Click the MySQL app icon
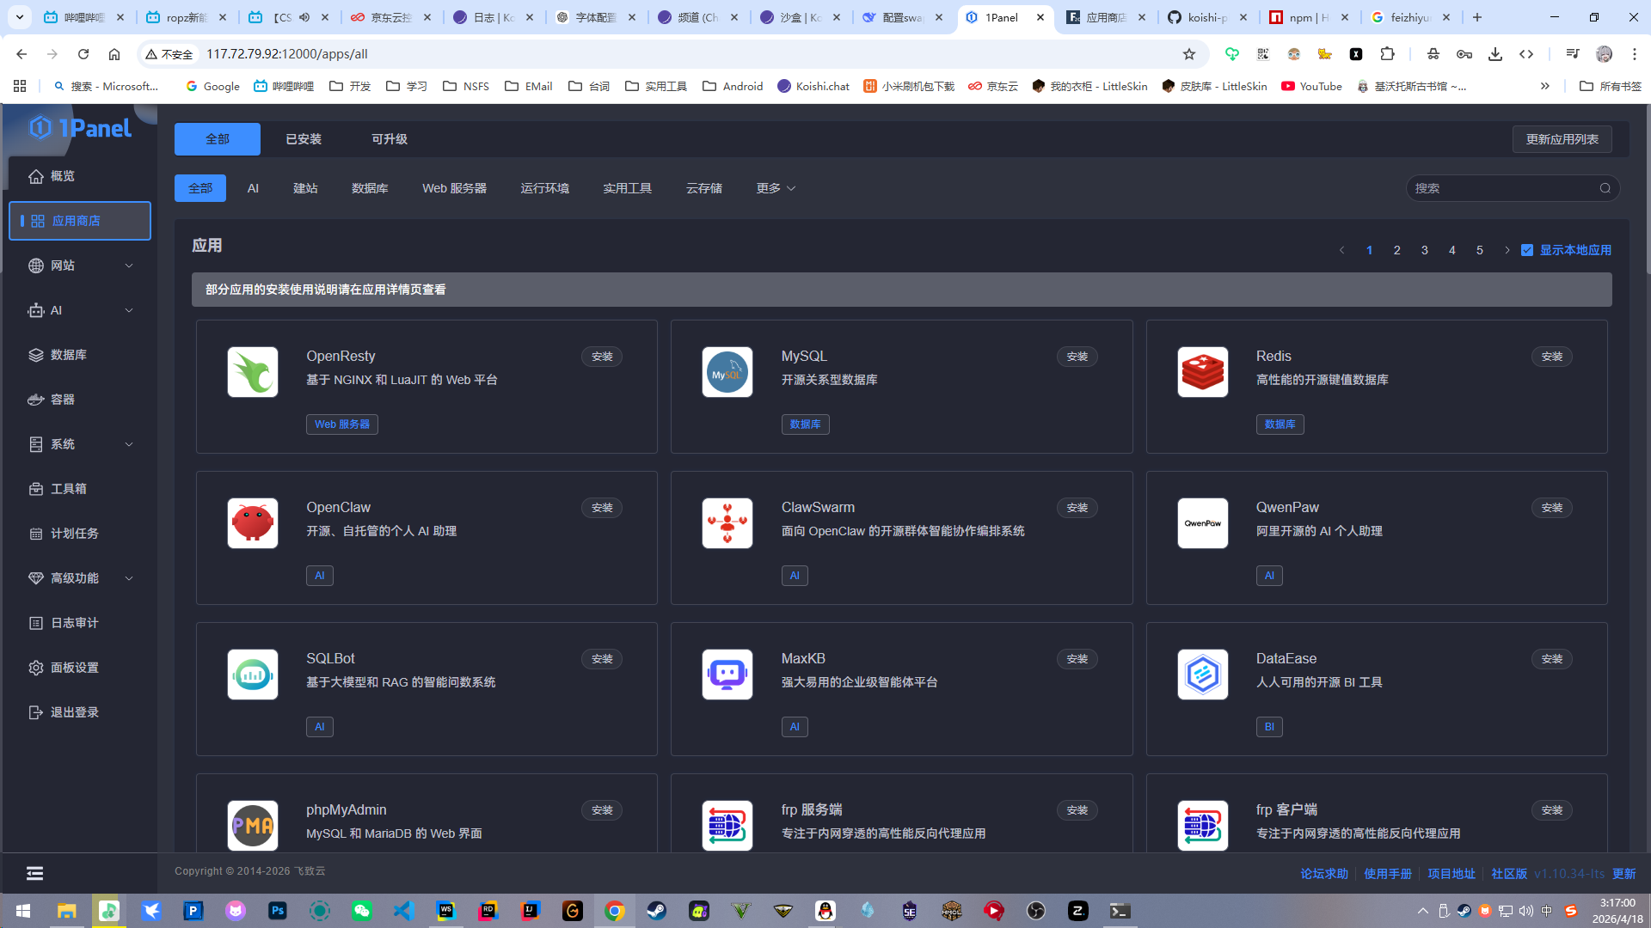The height and width of the screenshot is (928, 1651). (727, 372)
